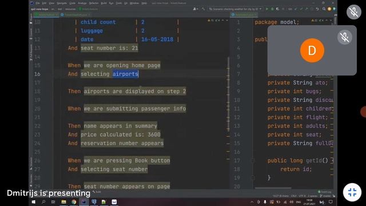This screenshot has width=366, height=206.
Task: Click the Search Everywhere magnifier icon
Action: pyautogui.click(x=324, y=9)
